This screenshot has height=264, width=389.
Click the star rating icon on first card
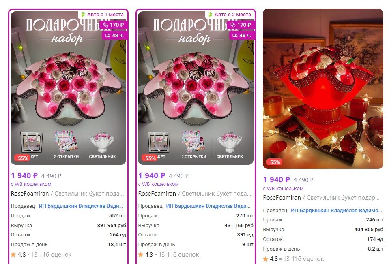[13, 254]
